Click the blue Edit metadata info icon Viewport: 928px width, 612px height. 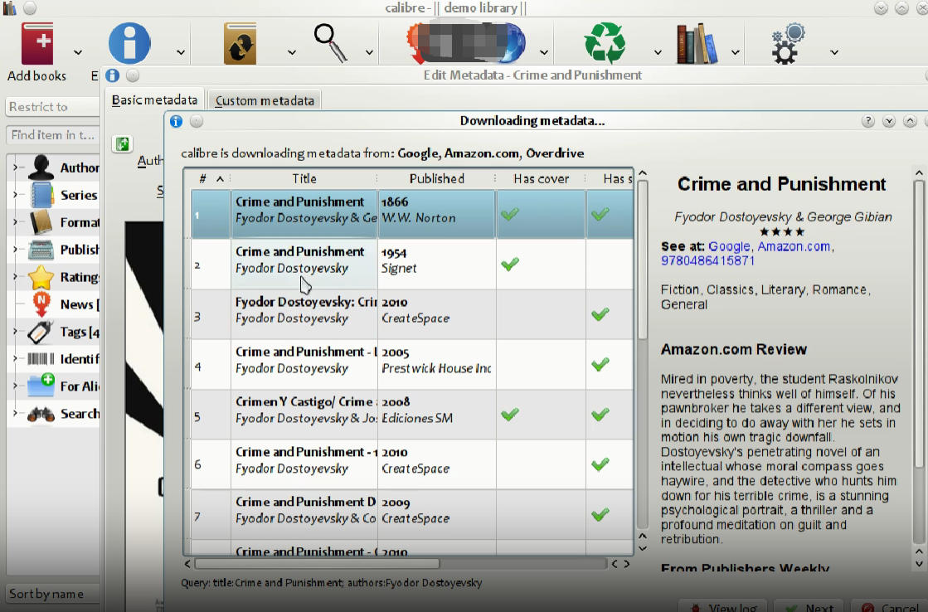point(129,43)
